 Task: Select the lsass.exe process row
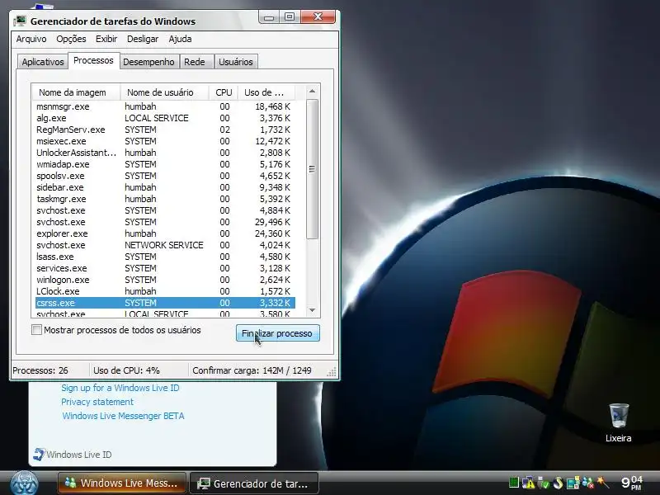click(165, 257)
